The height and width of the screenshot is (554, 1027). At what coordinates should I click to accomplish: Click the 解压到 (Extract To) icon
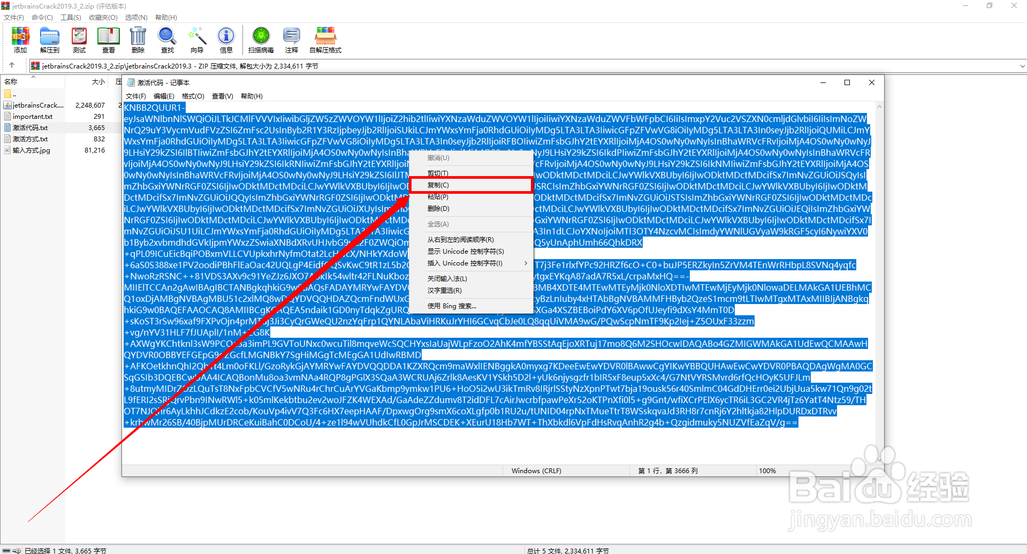pyautogui.click(x=49, y=39)
